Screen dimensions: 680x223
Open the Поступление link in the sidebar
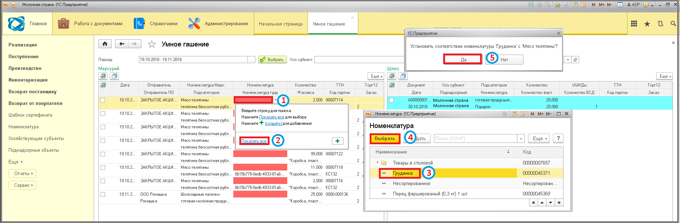23,56
